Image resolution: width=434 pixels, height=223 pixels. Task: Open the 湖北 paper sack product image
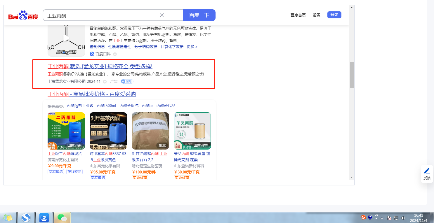150,131
